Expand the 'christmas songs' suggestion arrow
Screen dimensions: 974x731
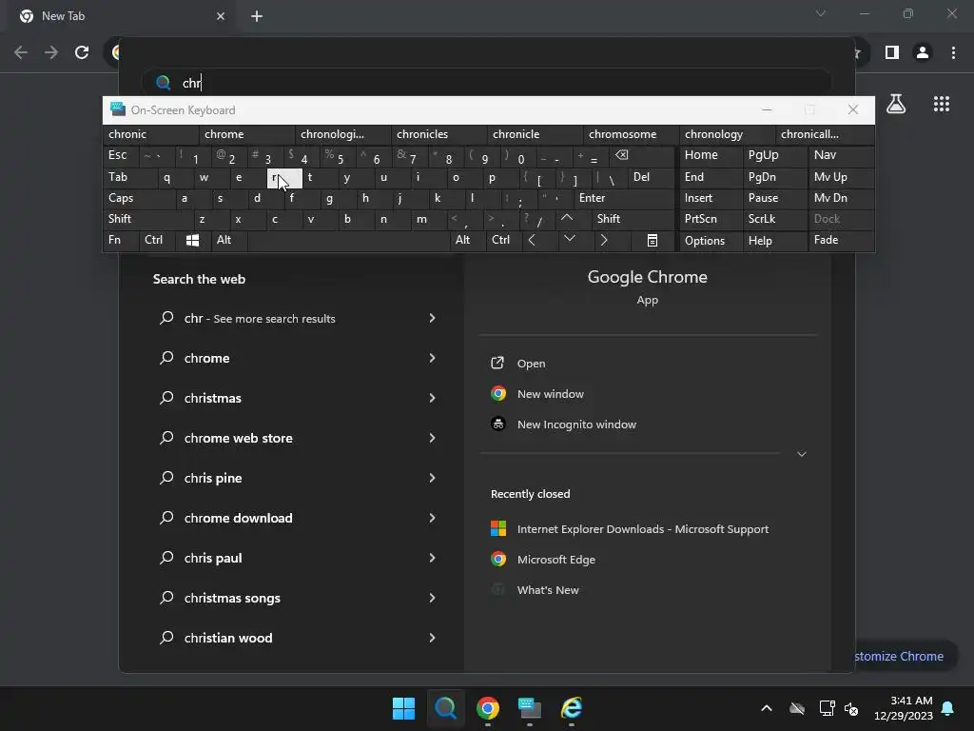[433, 598]
